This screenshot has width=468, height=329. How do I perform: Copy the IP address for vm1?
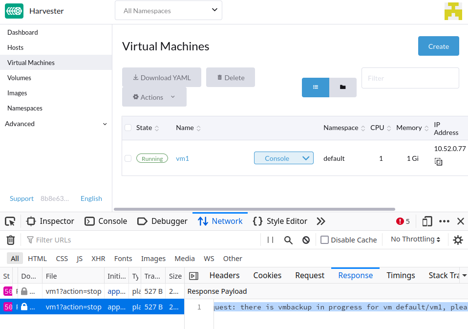(438, 161)
